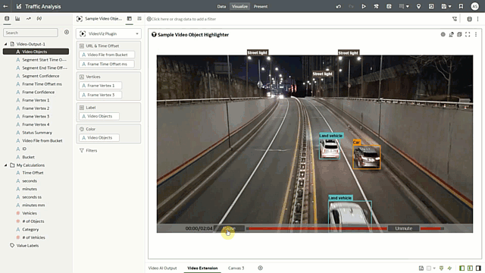The width and height of the screenshot is (485, 273).
Task: Preview the workbook with the play icon
Action: pyautogui.click(x=364, y=6)
